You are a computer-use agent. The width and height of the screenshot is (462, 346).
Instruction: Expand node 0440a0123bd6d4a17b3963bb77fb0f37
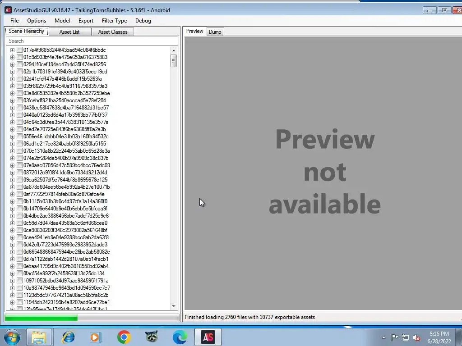tap(12, 115)
